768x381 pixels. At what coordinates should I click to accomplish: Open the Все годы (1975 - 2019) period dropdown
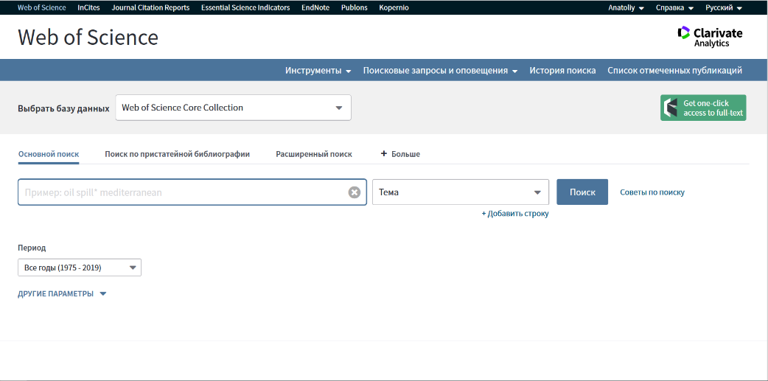(80, 268)
